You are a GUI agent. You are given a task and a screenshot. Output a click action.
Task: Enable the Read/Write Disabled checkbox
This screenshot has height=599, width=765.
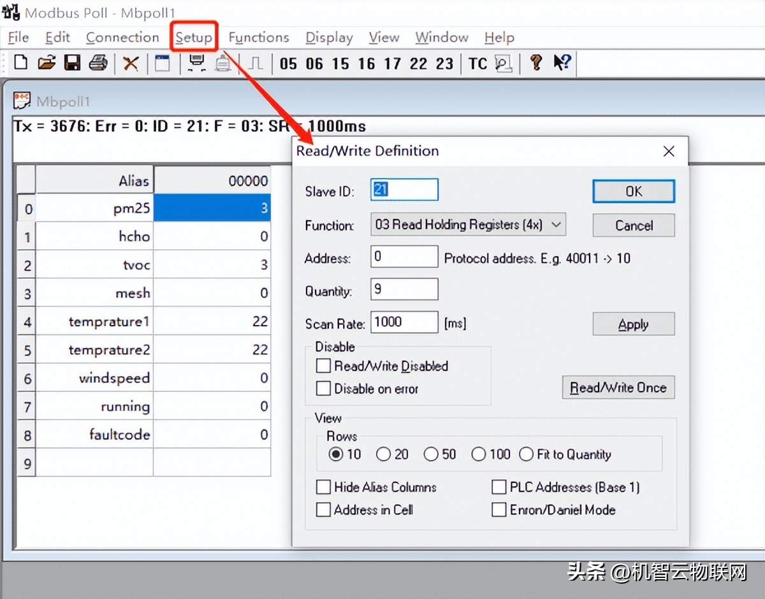(324, 366)
